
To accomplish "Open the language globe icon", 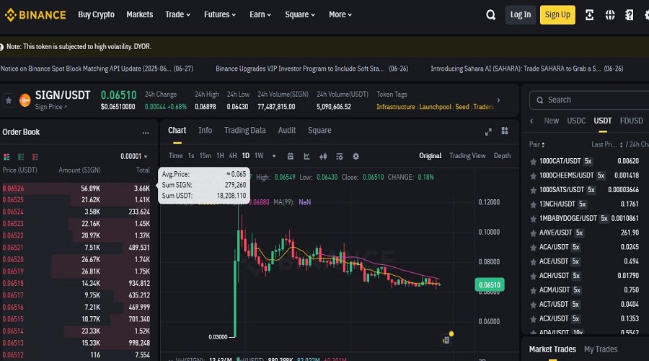I will tap(609, 15).
